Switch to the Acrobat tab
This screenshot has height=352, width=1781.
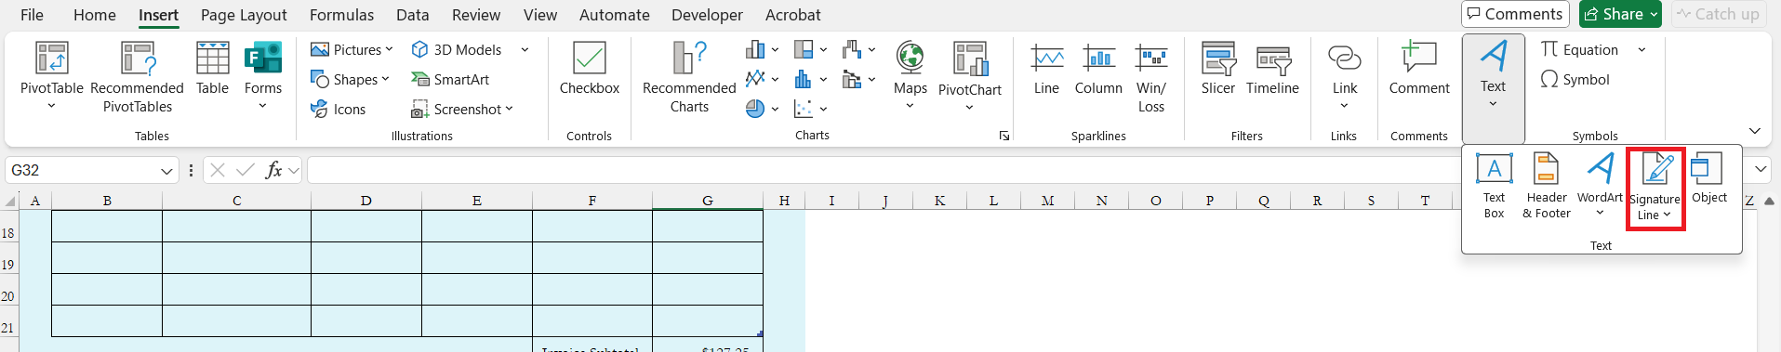click(793, 15)
